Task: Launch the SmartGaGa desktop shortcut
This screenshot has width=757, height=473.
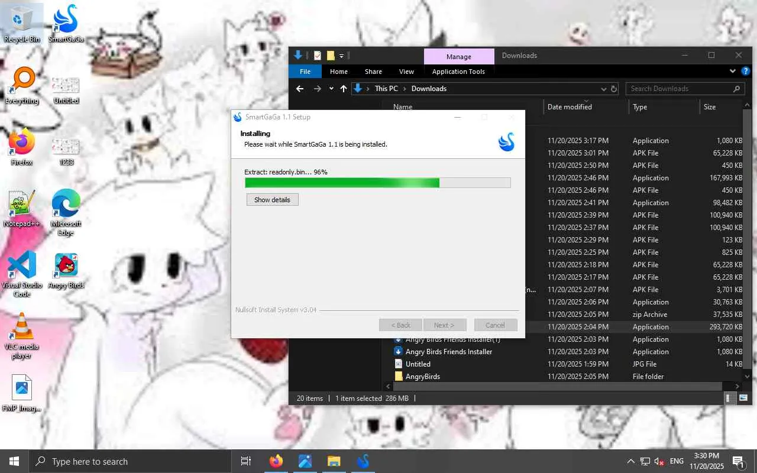Action: point(66,24)
